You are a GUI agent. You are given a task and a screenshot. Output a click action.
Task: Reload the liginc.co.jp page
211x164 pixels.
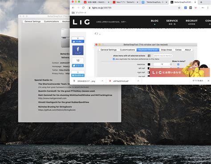click(x=83, y=8)
